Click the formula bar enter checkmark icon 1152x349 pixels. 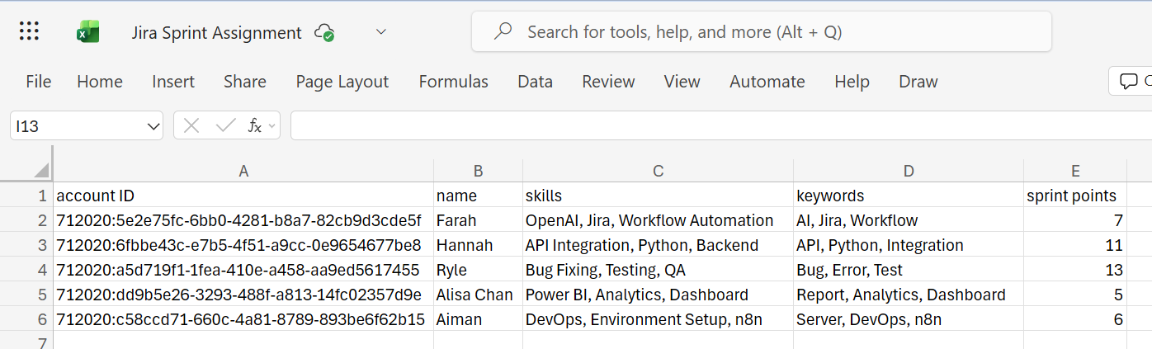point(224,125)
